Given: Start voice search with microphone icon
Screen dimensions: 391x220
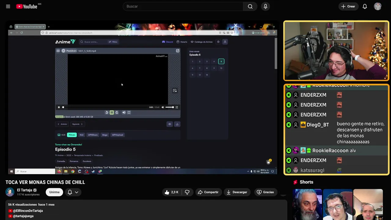Looking at the screenshot, I should [x=265, y=6].
